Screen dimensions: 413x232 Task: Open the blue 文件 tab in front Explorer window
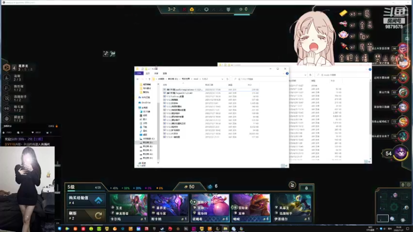pos(139,73)
